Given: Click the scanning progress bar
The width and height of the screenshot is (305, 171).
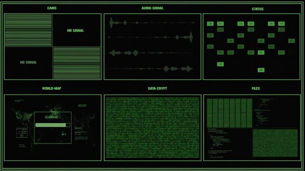Looking at the screenshot, I should click(52, 125).
